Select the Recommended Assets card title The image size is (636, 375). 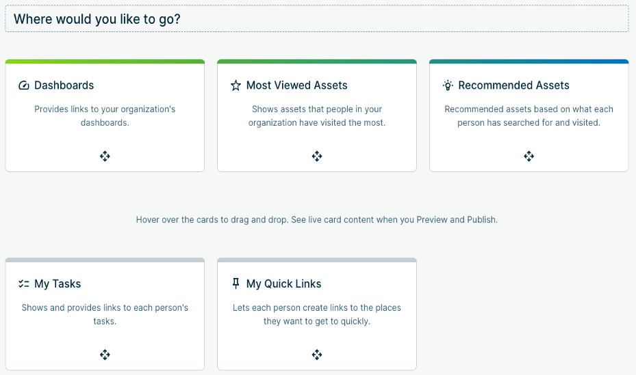coord(513,86)
